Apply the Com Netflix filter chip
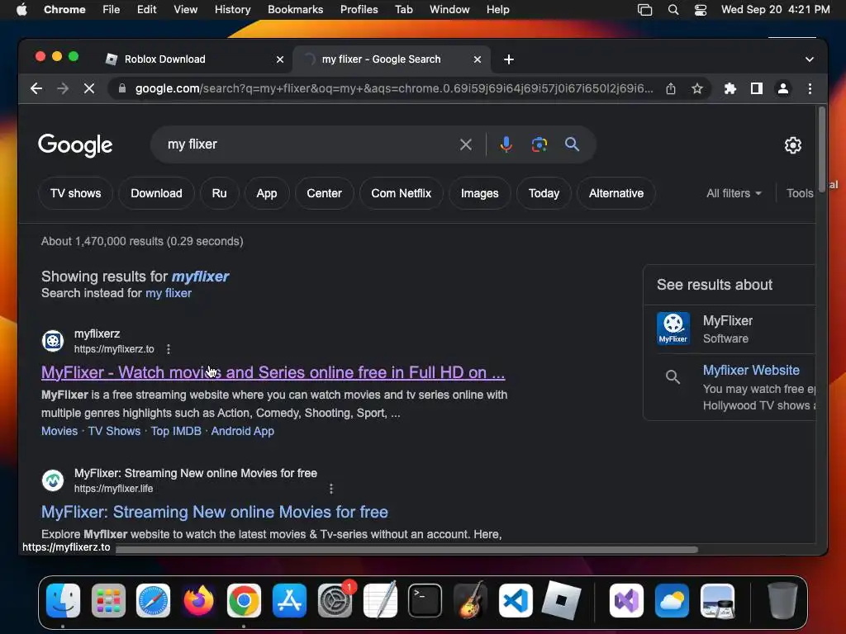The image size is (846, 634). [401, 193]
